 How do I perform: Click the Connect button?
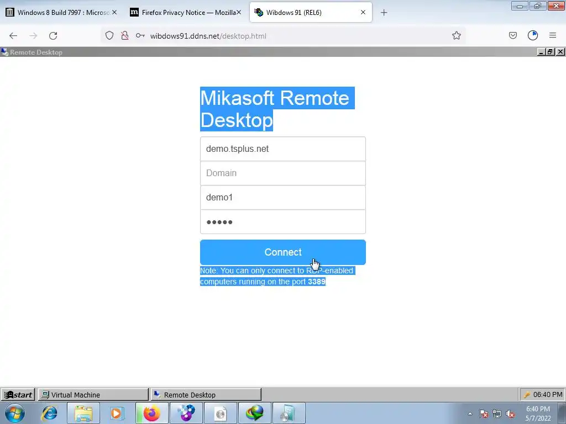pos(282,252)
